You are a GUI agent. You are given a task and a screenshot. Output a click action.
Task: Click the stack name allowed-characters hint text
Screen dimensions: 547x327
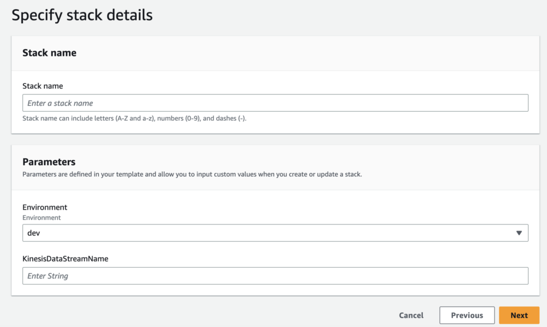pyautogui.click(x=134, y=118)
